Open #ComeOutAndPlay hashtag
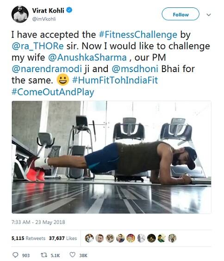This screenshot has width=224, height=261. coord(53,92)
